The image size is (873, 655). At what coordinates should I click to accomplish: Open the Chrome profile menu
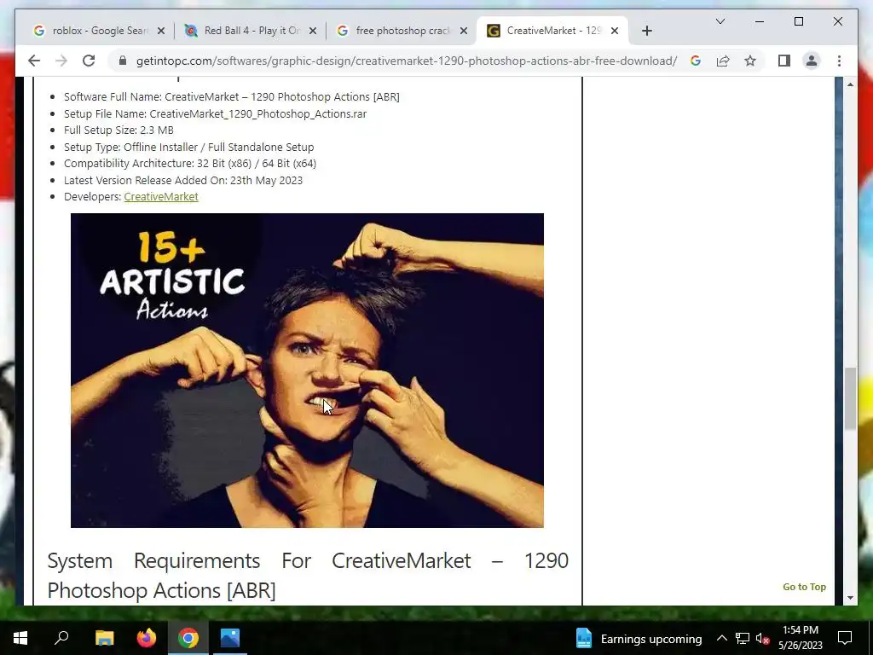[x=812, y=61]
